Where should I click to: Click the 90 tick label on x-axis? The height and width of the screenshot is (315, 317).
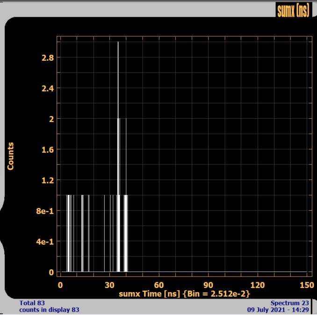pyautogui.click(x=208, y=285)
